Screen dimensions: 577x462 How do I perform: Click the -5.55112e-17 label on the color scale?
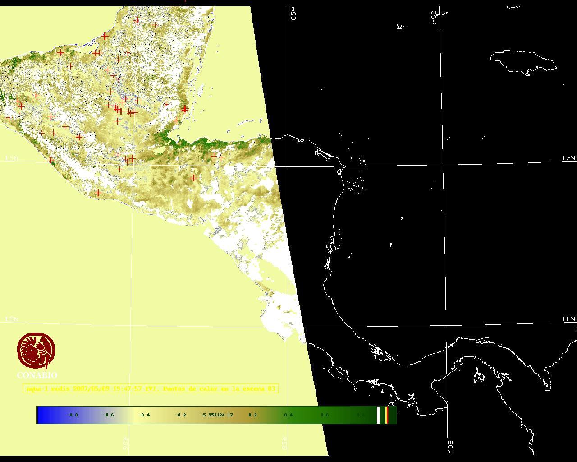point(216,415)
